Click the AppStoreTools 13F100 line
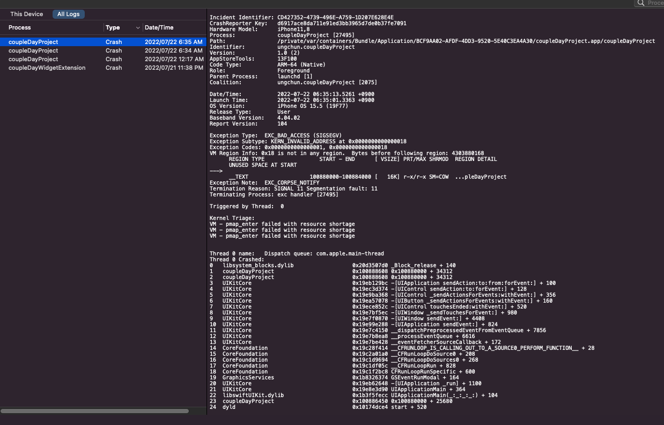This screenshot has width=664, height=425. (253, 59)
